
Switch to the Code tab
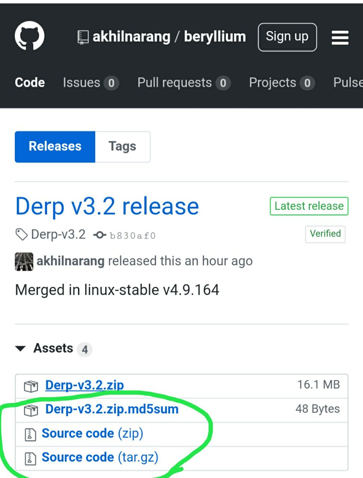coord(30,83)
